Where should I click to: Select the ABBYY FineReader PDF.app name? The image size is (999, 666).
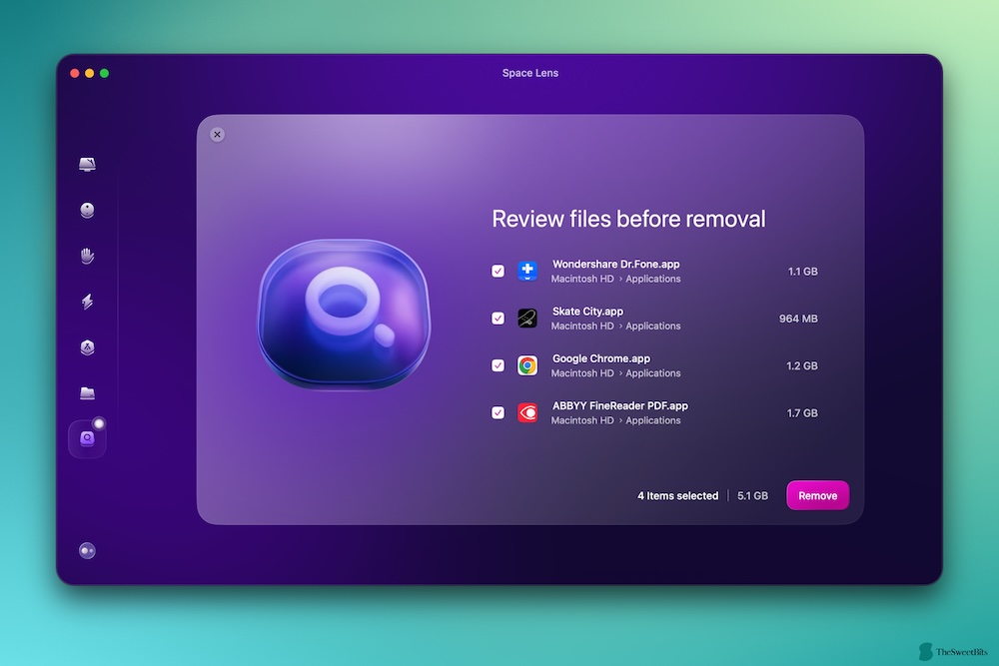[620, 405]
